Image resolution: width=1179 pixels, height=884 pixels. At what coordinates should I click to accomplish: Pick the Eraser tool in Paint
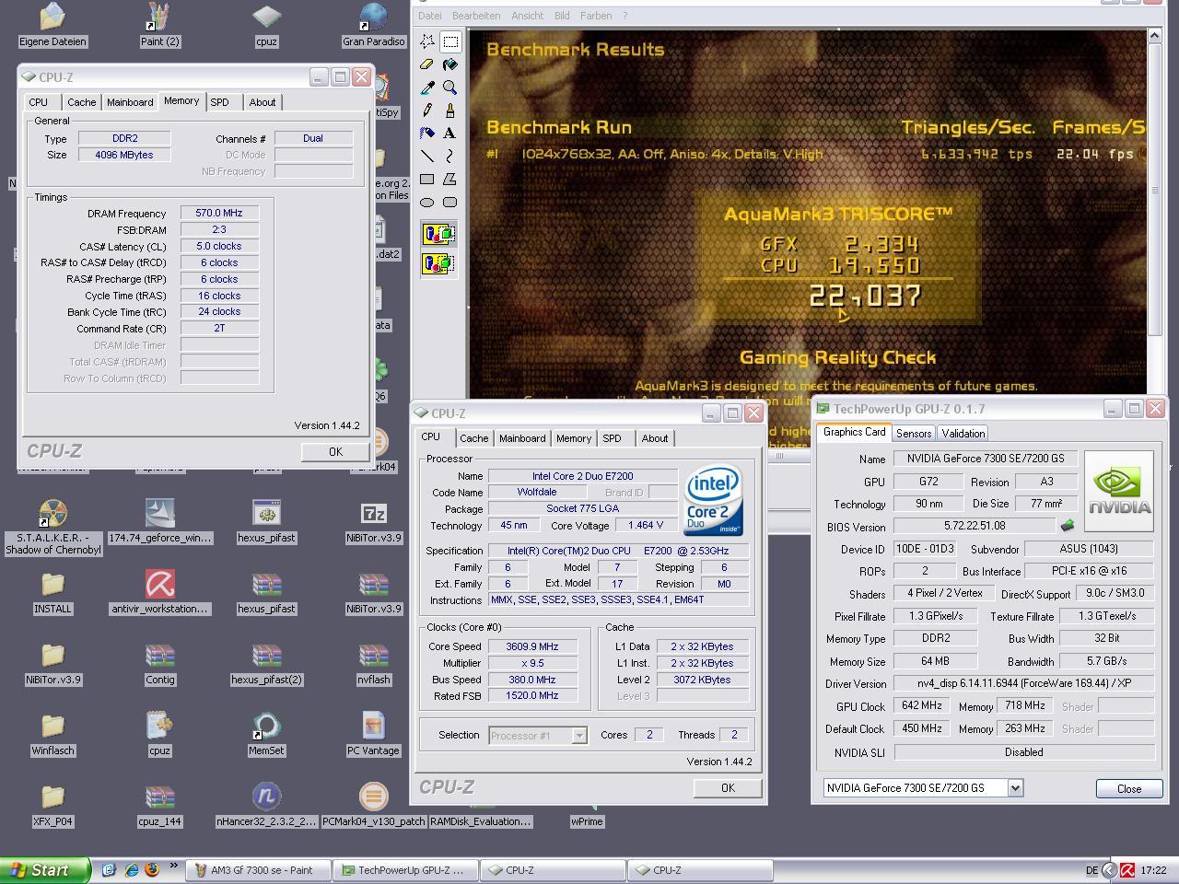pyautogui.click(x=427, y=64)
